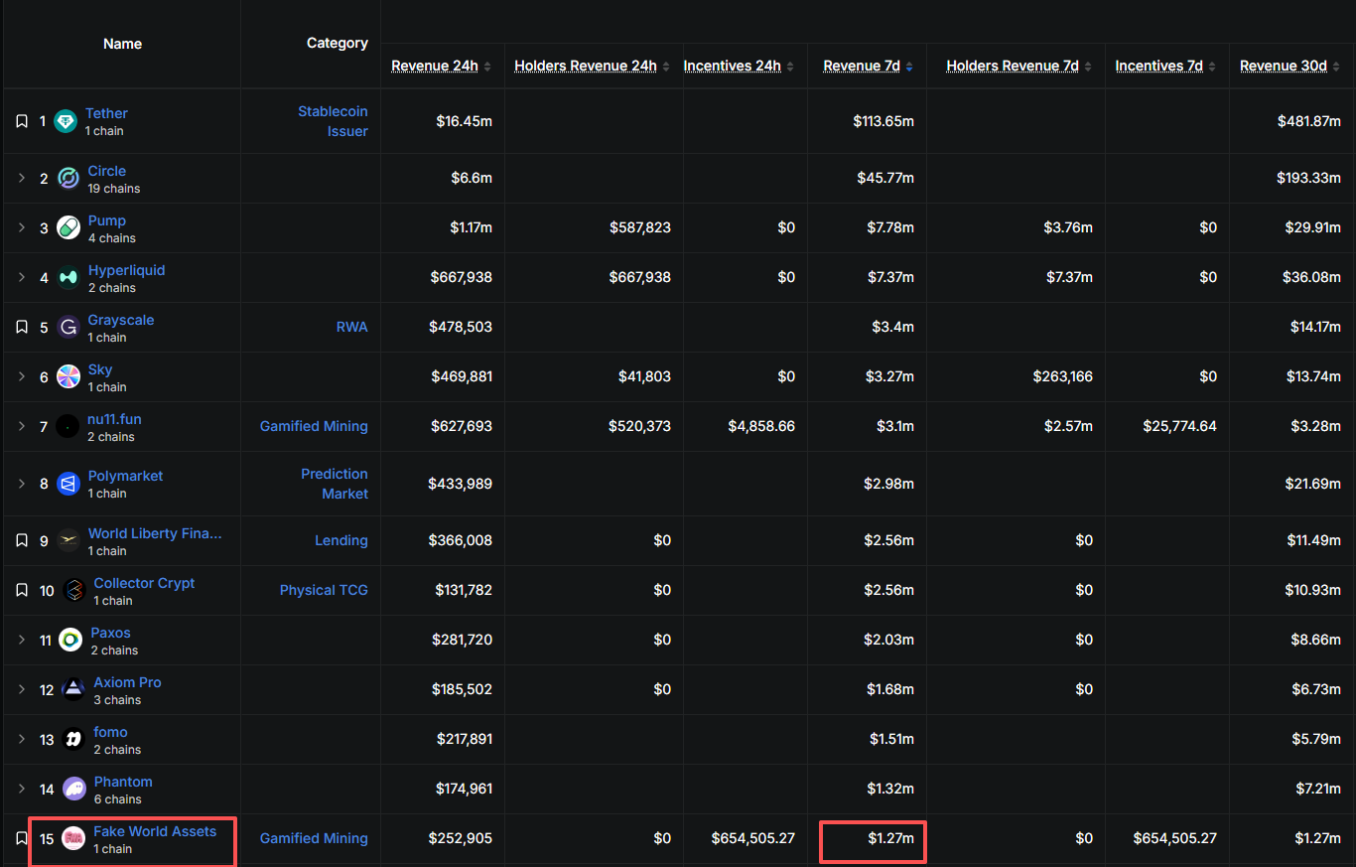Click the Sky colorful logo icon

[68, 377]
